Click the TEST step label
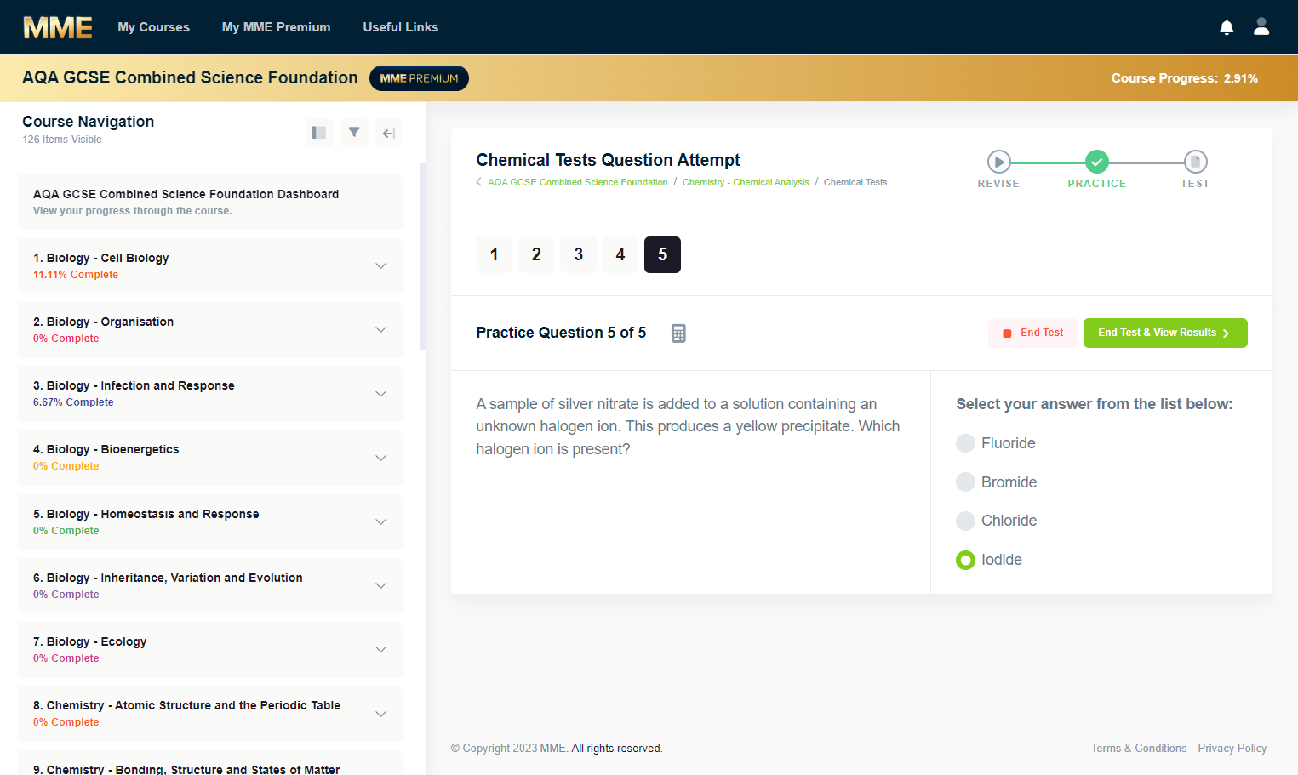The image size is (1298, 775). (1195, 184)
